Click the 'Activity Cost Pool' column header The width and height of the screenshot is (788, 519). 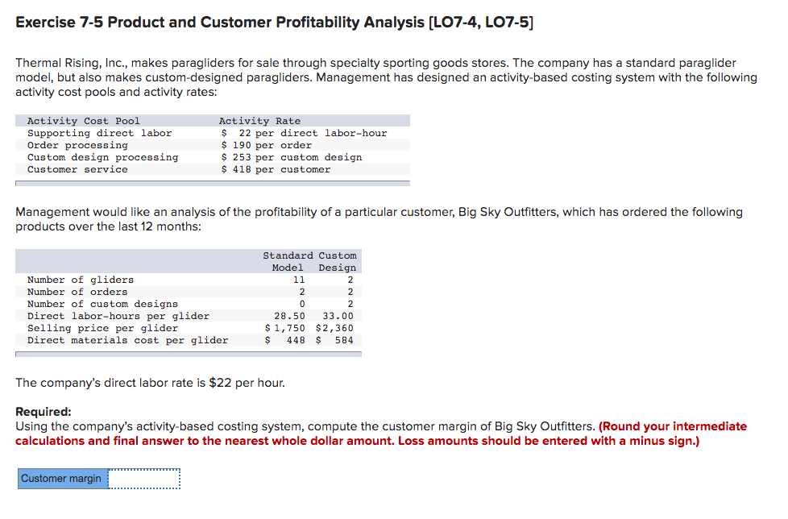[x=84, y=121]
